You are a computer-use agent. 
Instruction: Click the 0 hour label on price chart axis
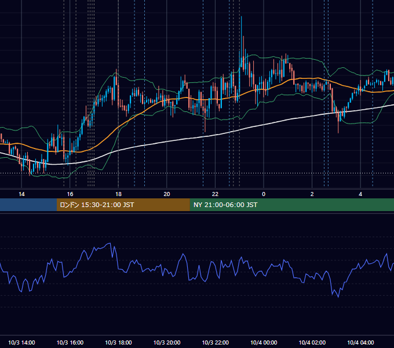(x=264, y=194)
